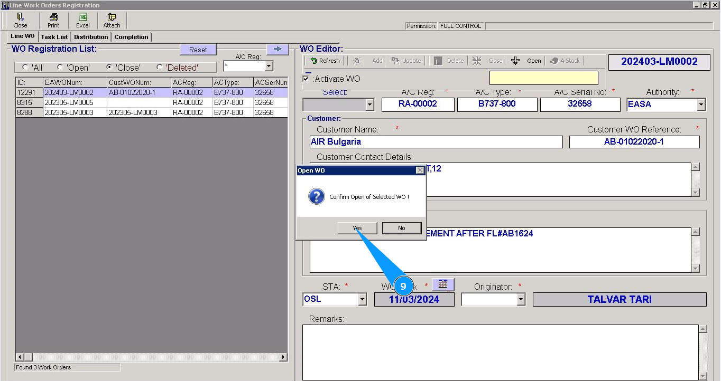
Task: Open the Distribution tab
Action: tap(91, 37)
